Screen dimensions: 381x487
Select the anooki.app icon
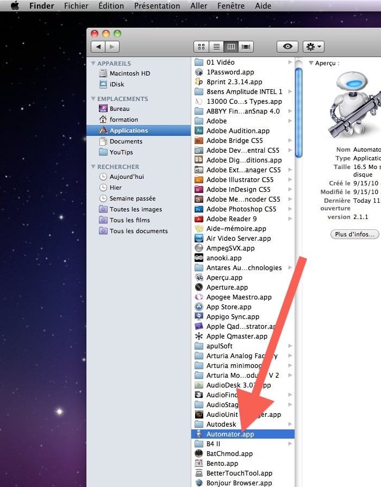pyautogui.click(x=199, y=258)
